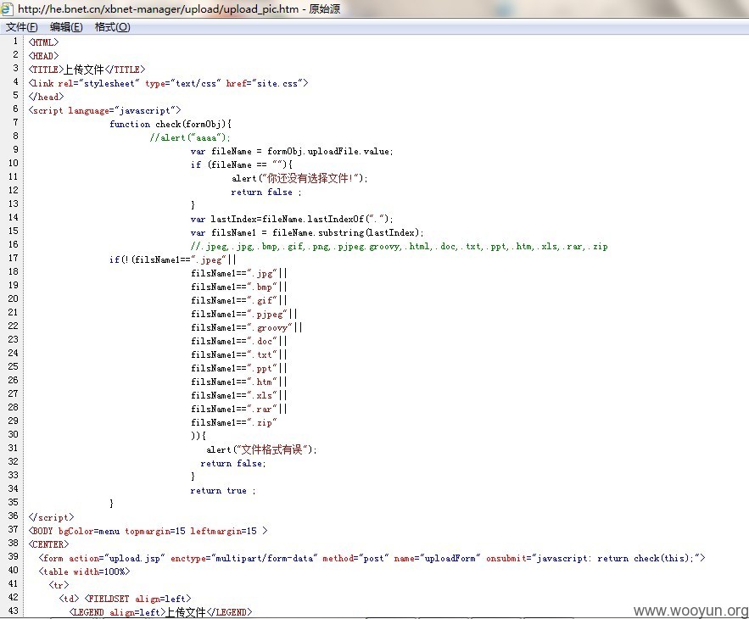
Task: Click line number 17 in the gutter
Action: (x=13, y=258)
